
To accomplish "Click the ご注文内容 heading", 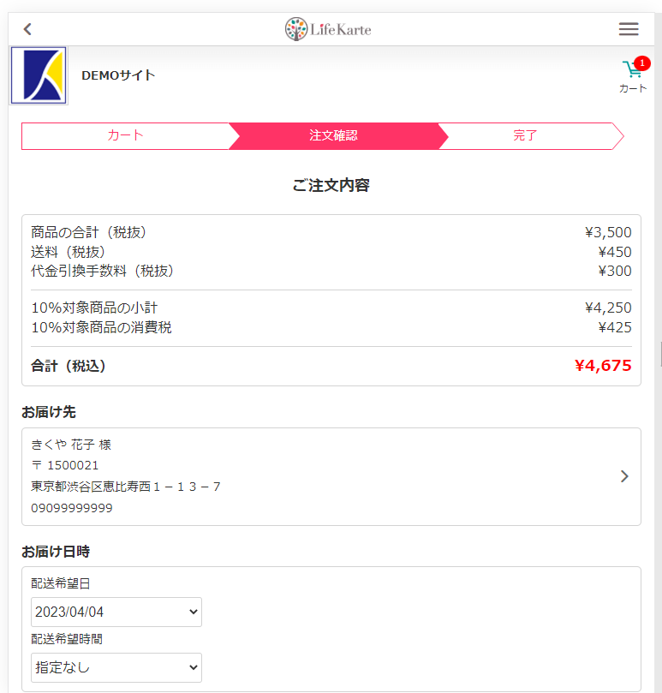I will tap(331, 185).
